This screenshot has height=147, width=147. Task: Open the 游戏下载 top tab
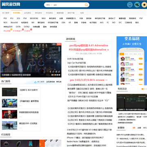(x=71, y=13)
